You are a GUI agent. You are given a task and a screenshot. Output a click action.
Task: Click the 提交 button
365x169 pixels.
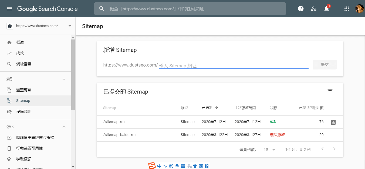325,65
